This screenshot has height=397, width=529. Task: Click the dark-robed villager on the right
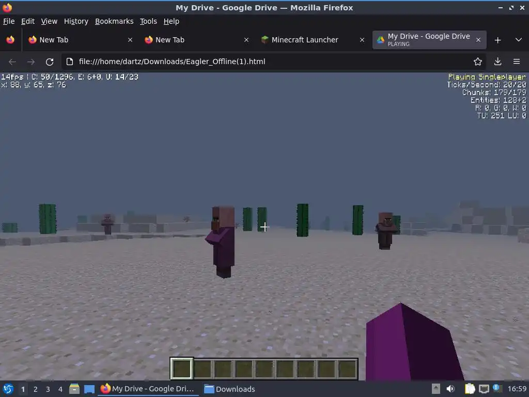tap(385, 231)
